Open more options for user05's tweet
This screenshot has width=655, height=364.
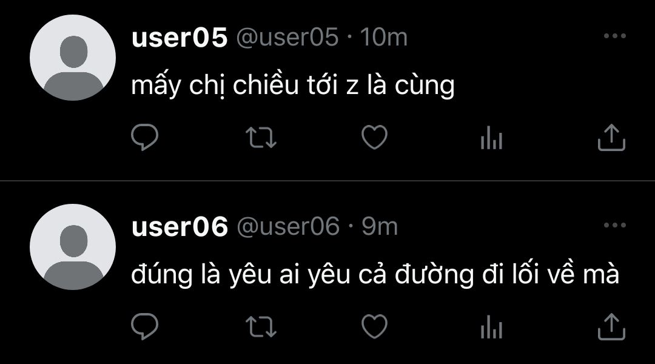tap(615, 36)
